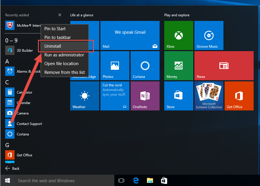Jump to the 0 – 9 letter group
The image size is (260, 186).
point(11,40)
